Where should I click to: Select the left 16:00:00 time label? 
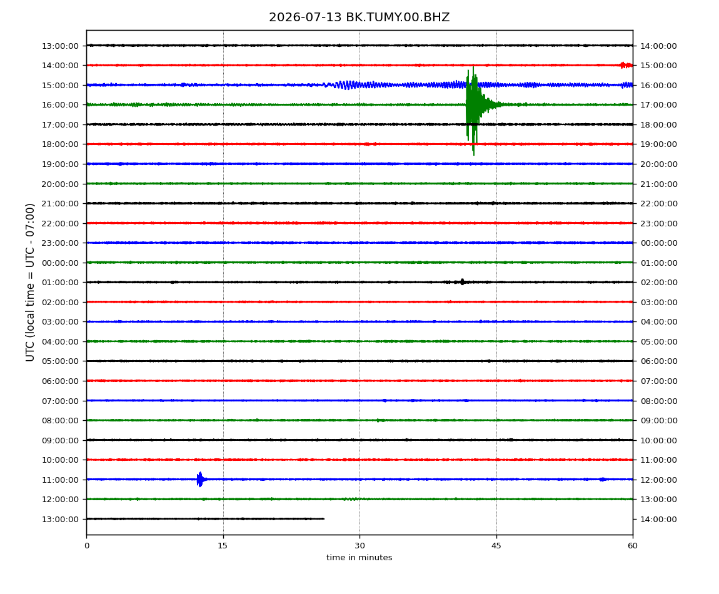click(x=60, y=104)
